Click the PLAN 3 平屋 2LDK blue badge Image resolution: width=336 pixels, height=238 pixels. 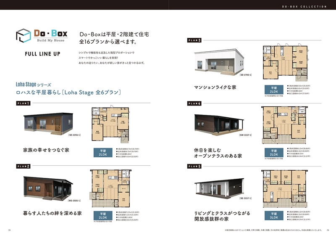(x=274, y=90)
